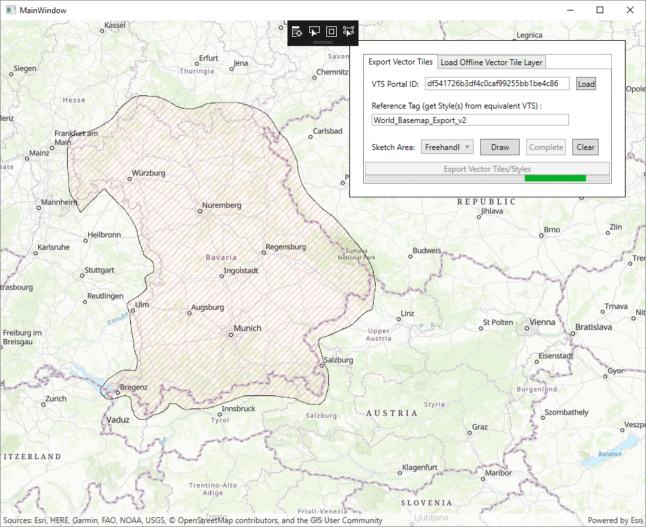This screenshot has width=646, height=527.
Task: Click the Nuremberg city label
Action: (x=222, y=205)
